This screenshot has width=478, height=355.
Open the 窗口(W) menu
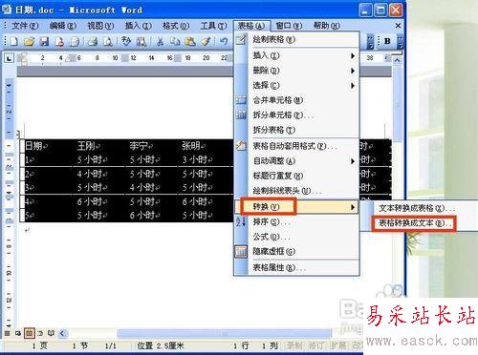pos(289,26)
